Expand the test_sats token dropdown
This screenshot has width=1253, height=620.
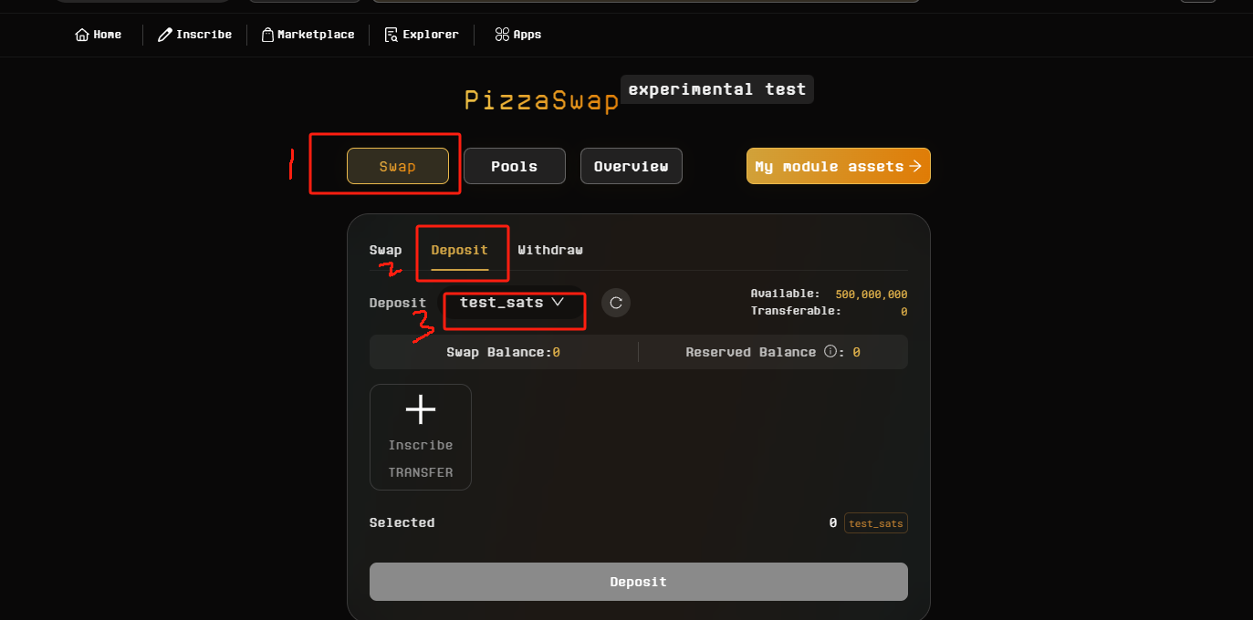click(x=512, y=303)
